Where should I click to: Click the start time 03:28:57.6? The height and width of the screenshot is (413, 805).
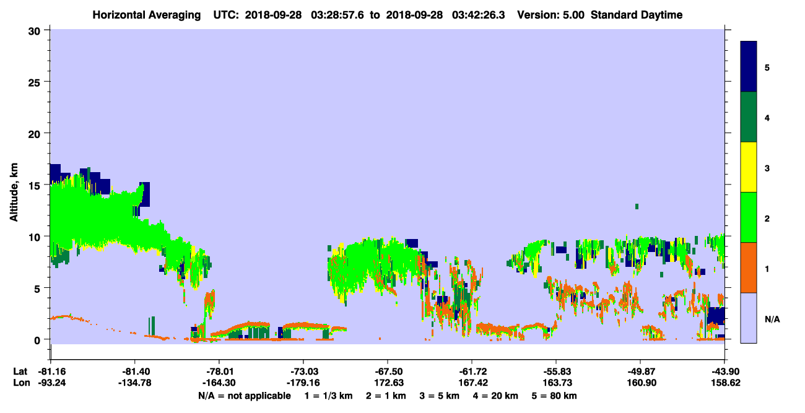coord(339,15)
